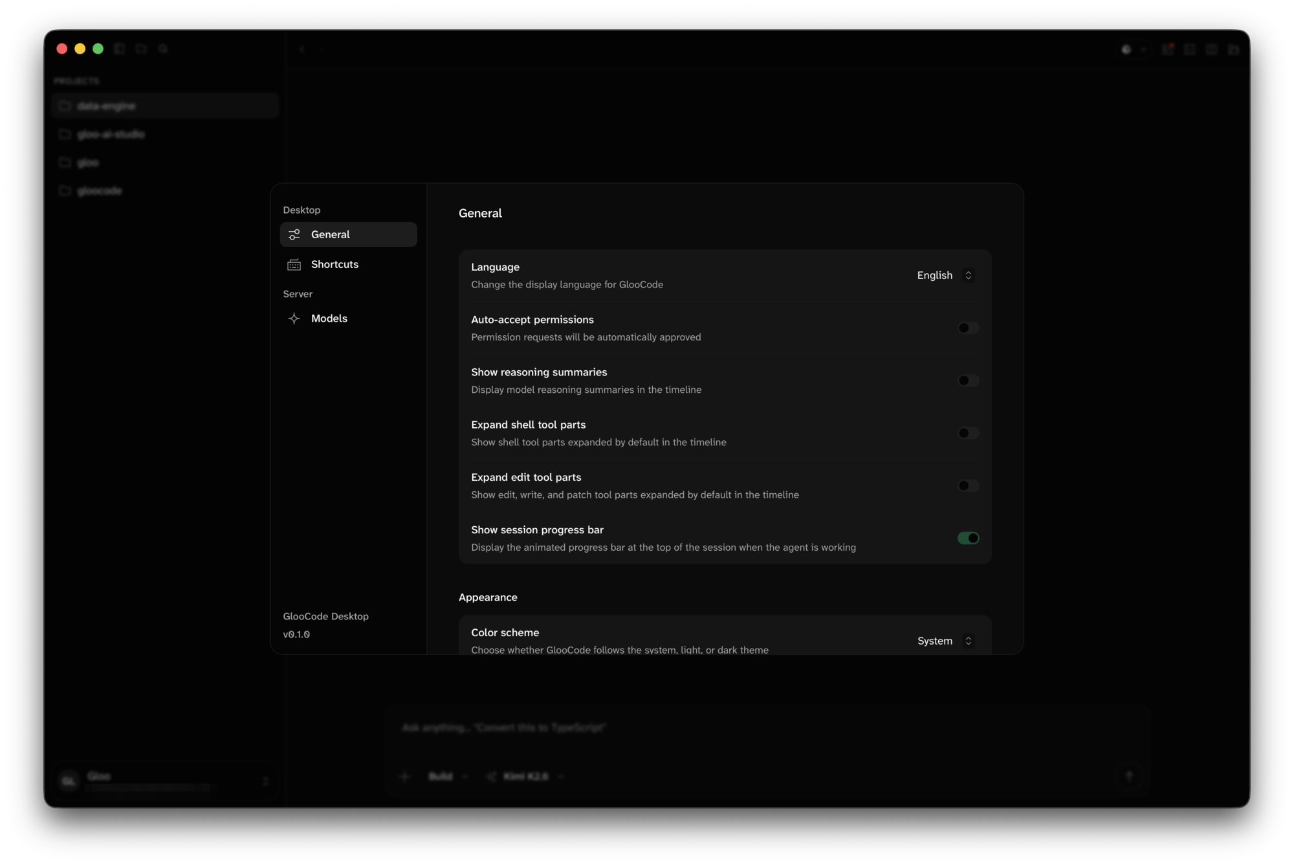
Task: Open the Shortcuts settings tab
Action: click(348, 264)
